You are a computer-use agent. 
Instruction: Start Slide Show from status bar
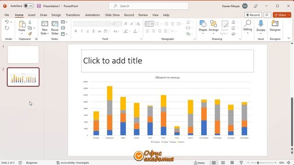pyautogui.click(x=241, y=163)
